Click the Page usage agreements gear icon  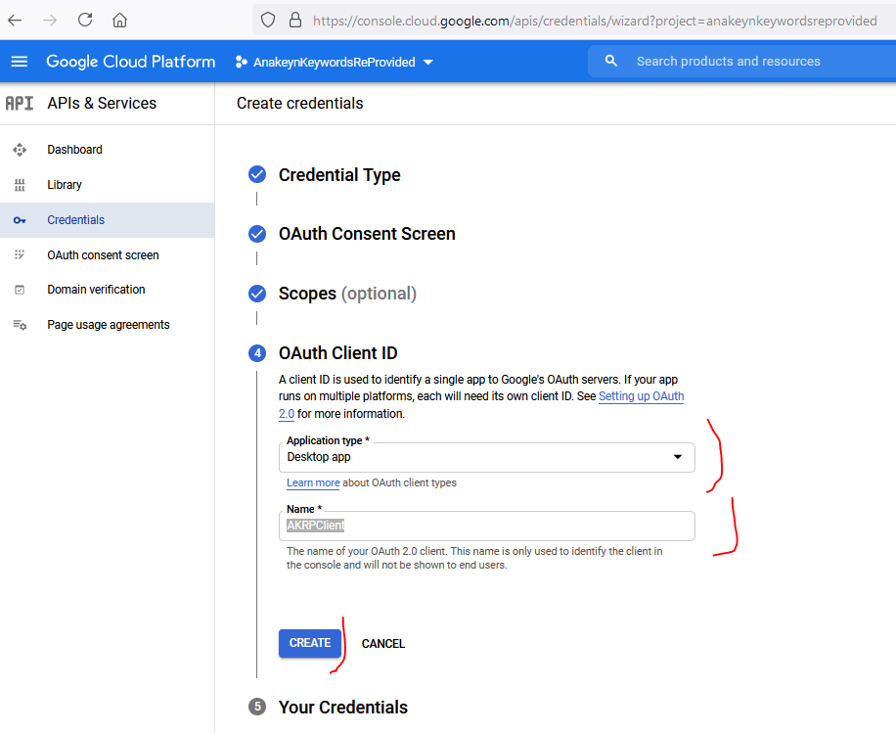[x=20, y=325]
